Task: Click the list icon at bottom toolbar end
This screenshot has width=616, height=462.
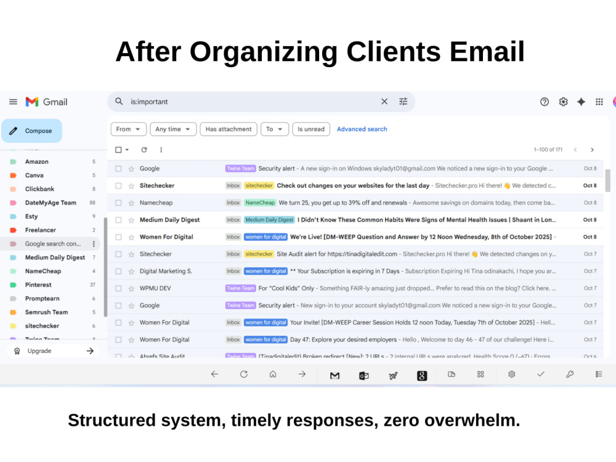Action: (x=599, y=375)
